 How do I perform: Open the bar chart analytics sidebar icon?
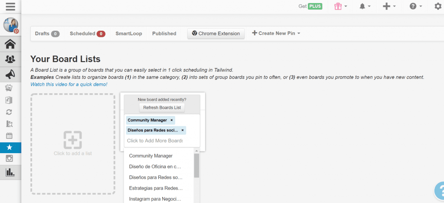pyautogui.click(x=10, y=172)
